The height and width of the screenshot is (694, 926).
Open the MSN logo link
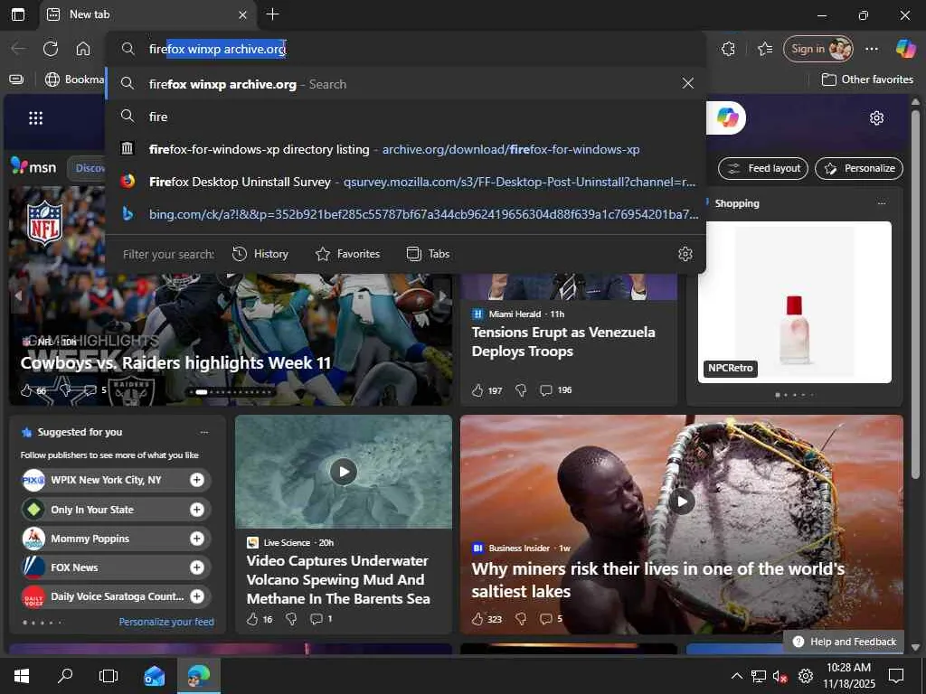click(x=33, y=167)
